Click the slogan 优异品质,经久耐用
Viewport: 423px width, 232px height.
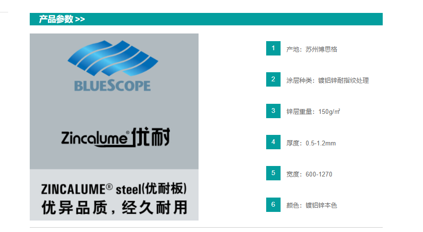114,208
